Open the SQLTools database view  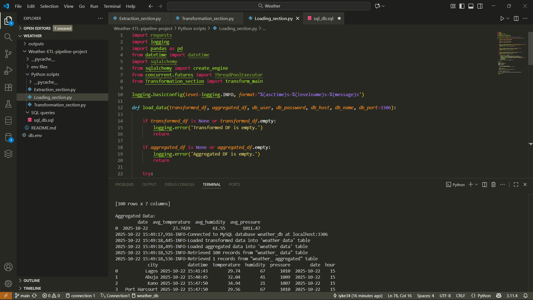click(x=8, y=120)
